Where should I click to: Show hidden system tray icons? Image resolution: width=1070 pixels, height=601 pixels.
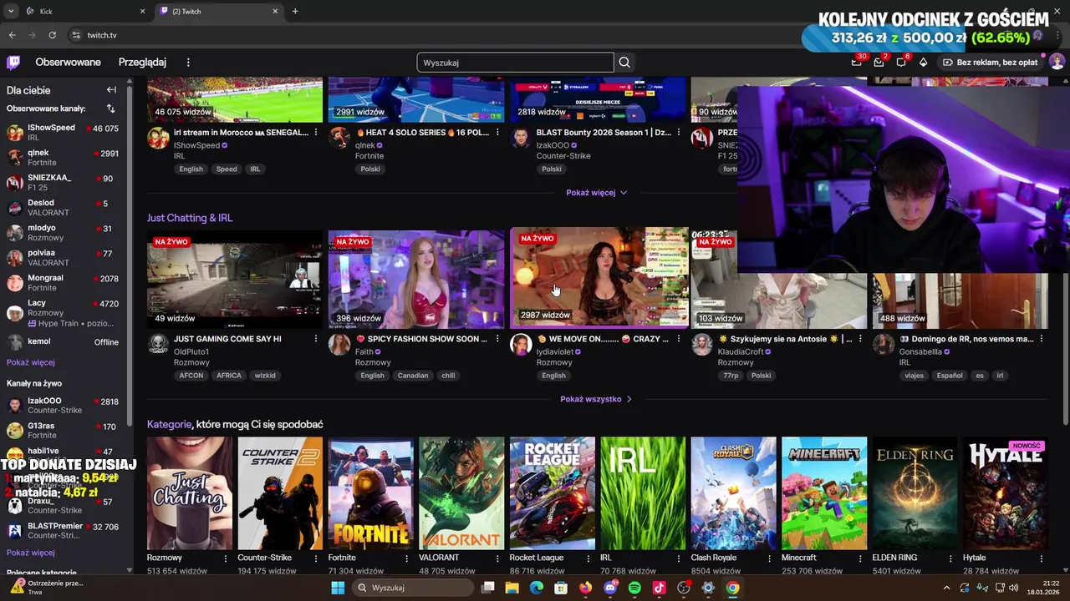tap(946, 588)
